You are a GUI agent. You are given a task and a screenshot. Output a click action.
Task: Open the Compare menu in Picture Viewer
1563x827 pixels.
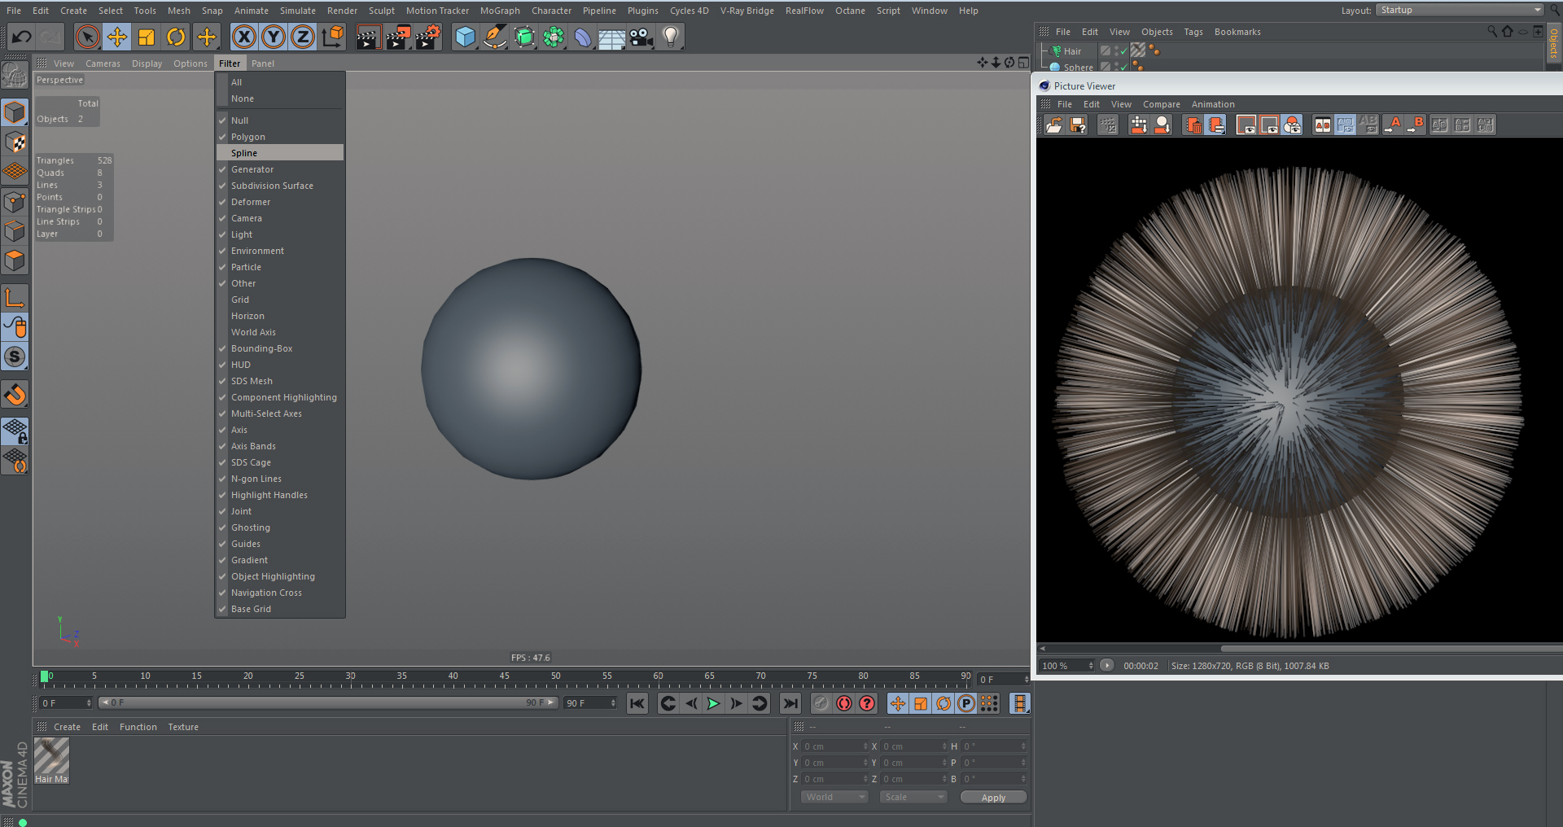pos(1161,104)
